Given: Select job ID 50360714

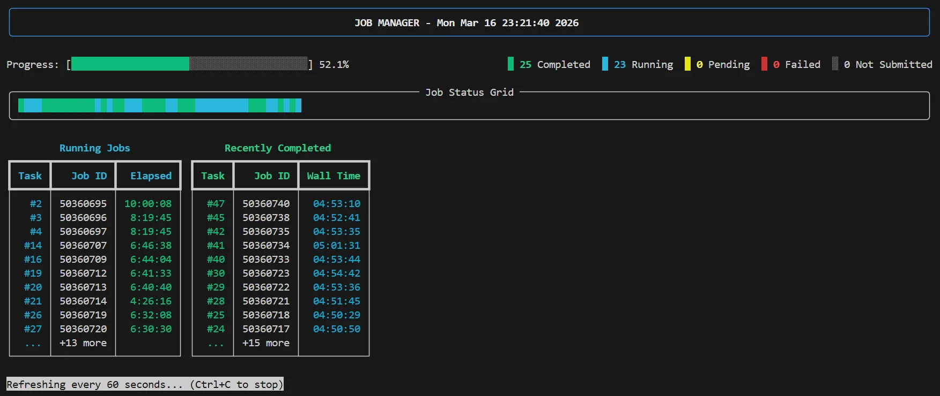Looking at the screenshot, I should (x=83, y=301).
